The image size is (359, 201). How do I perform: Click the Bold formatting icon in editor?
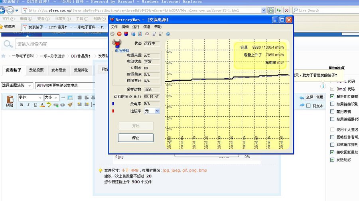22,105
